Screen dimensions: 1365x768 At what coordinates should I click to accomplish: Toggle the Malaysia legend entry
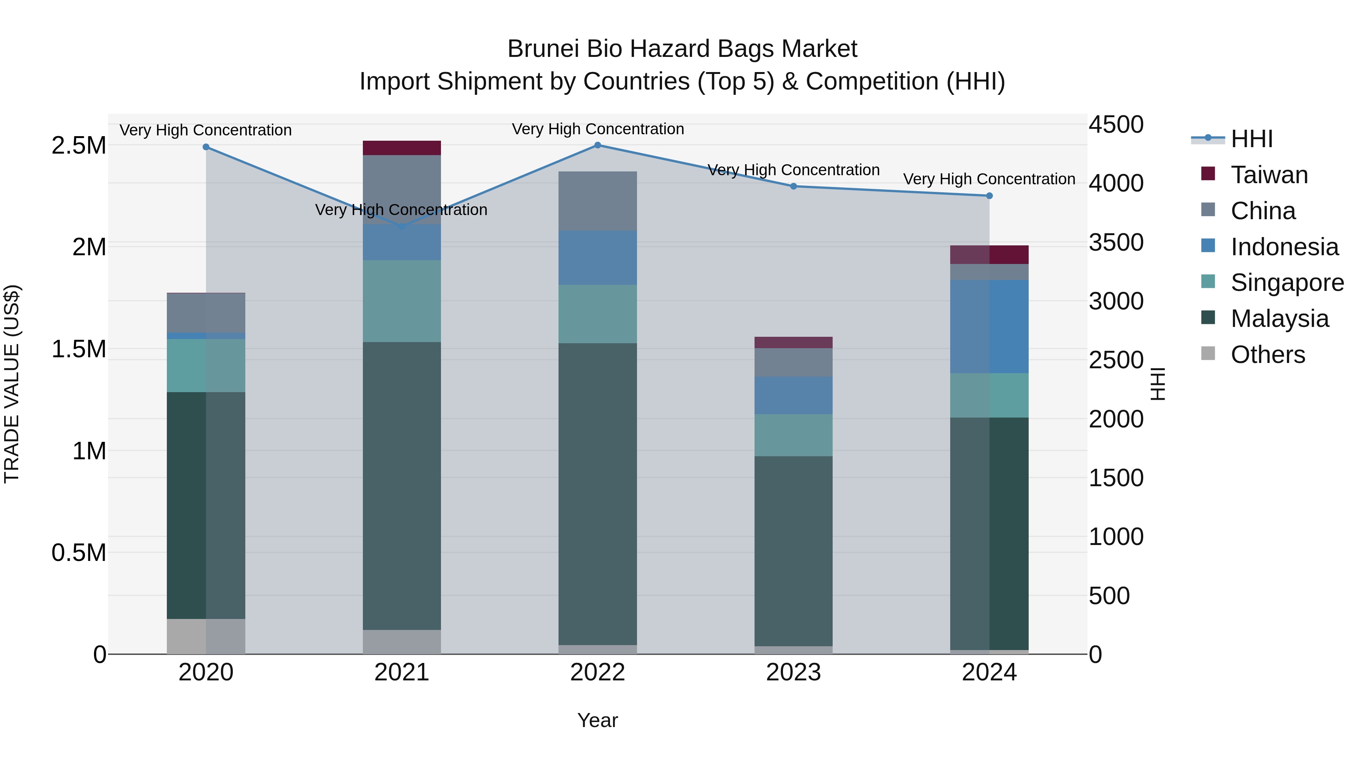point(1265,318)
